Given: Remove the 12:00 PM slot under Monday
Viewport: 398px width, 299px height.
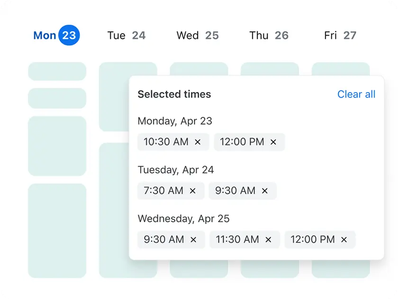Looking at the screenshot, I should [272, 142].
